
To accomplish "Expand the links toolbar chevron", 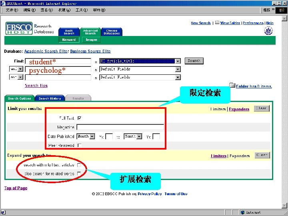I will click(x=273, y=10).
